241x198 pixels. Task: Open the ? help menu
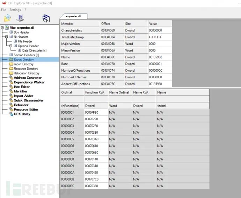[x=25, y=10]
